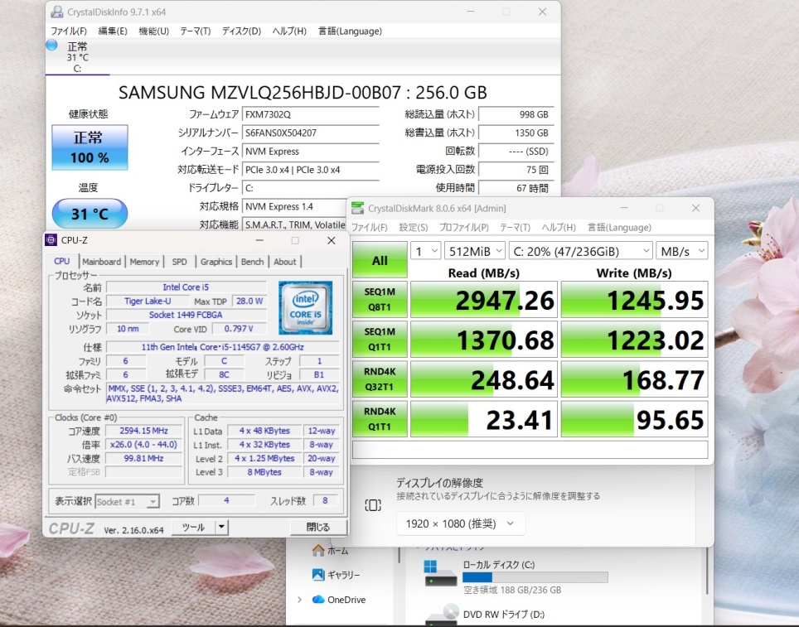Run the SEQ1M Q1T1 benchmark test
The image size is (799, 627).
coord(380,340)
